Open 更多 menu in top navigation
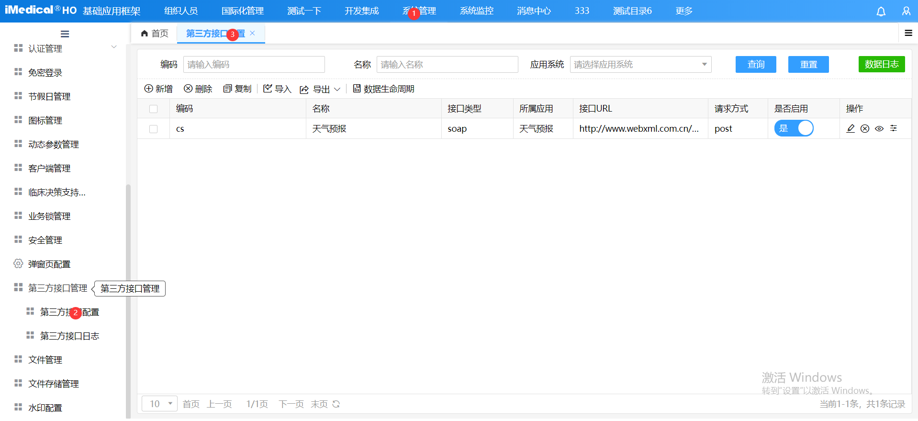Screen dimensions: 918x421 [x=684, y=11]
